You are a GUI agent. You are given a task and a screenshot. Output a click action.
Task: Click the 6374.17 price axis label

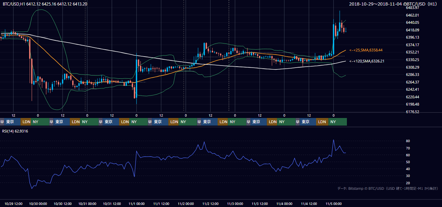413,45
